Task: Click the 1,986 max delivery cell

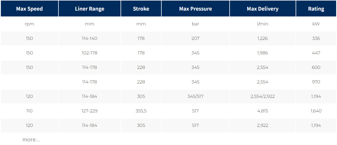Action: click(263, 53)
